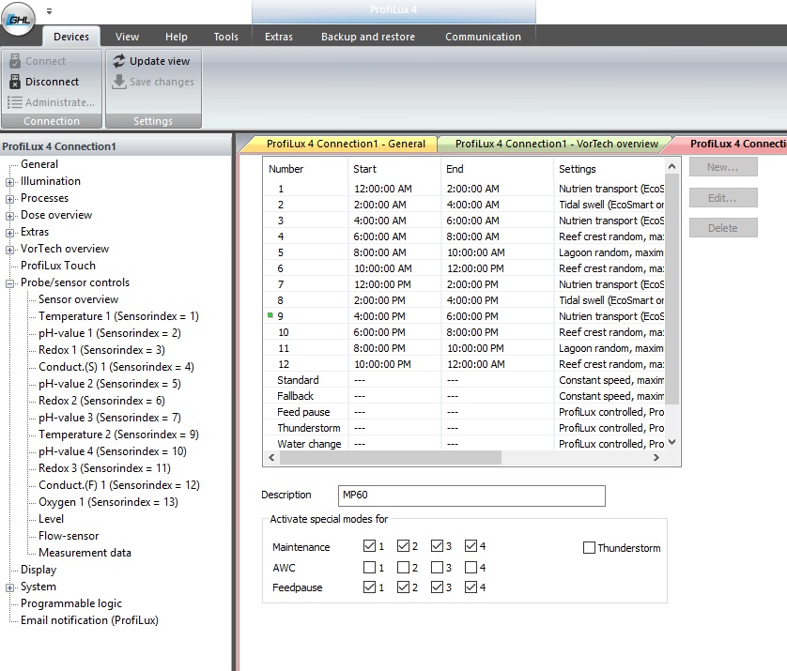Switch to ProfiLux 4 Connection1 - General tab
The image size is (787, 671).
[346, 144]
